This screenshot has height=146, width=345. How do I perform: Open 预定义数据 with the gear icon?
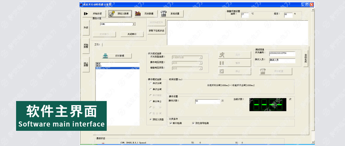pyautogui.click(x=120, y=14)
